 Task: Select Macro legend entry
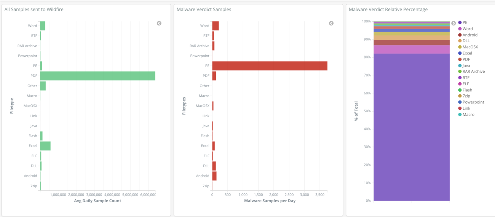(x=466, y=114)
